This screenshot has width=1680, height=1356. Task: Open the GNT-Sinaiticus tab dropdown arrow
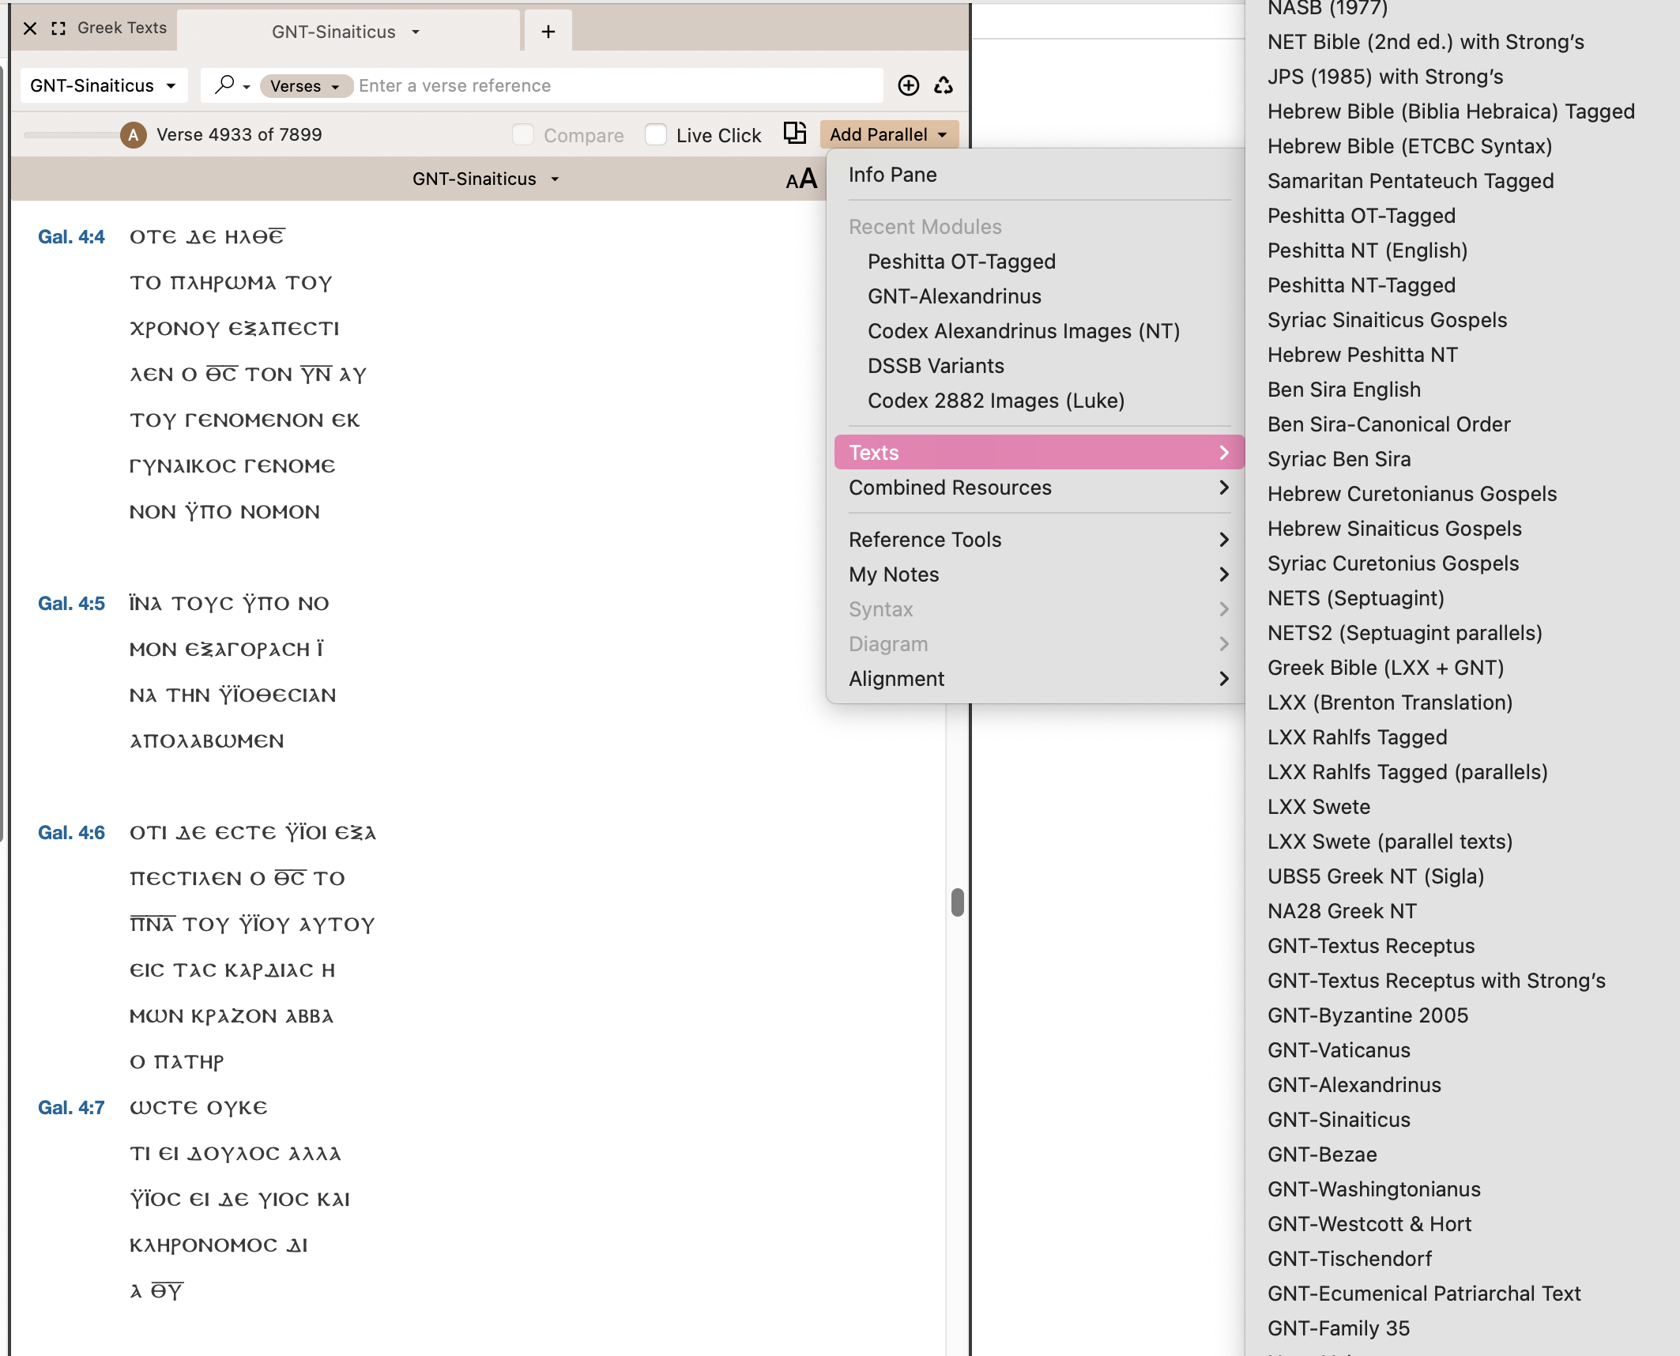(416, 32)
